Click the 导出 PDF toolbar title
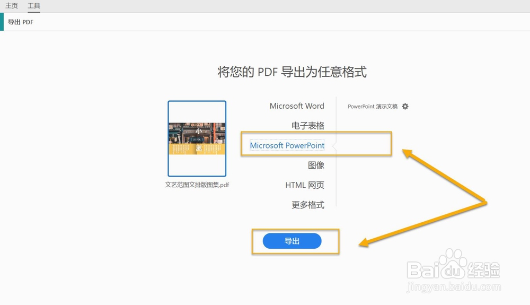 [x=21, y=22]
